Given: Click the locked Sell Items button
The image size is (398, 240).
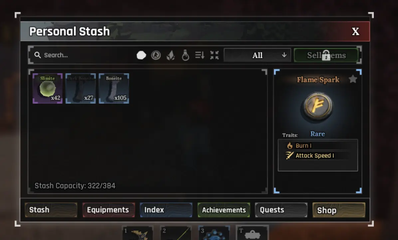Looking at the screenshot, I should (326, 55).
